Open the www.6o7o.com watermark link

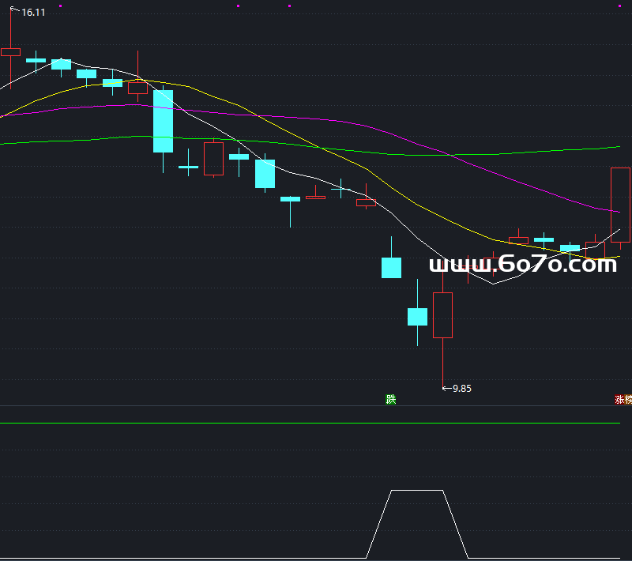pyautogui.click(x=522, y=265)
